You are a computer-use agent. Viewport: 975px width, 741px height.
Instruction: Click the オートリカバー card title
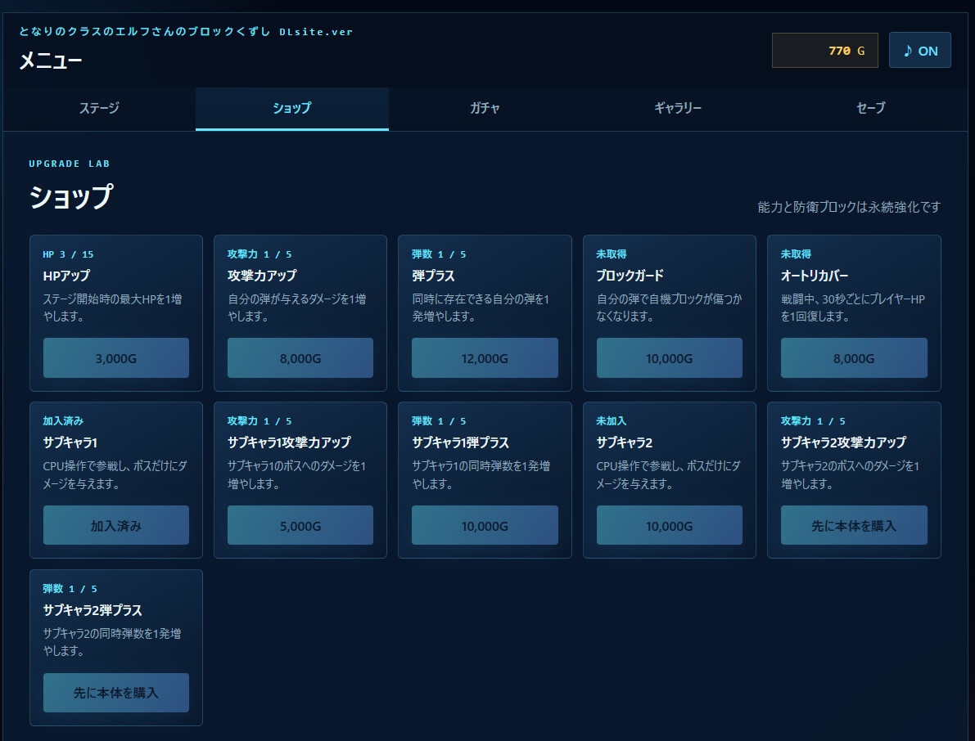pyautogui.click(x=815, y=275)
